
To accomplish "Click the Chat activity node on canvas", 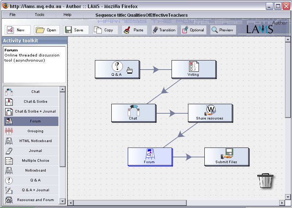I will click(x=133, y=113).
